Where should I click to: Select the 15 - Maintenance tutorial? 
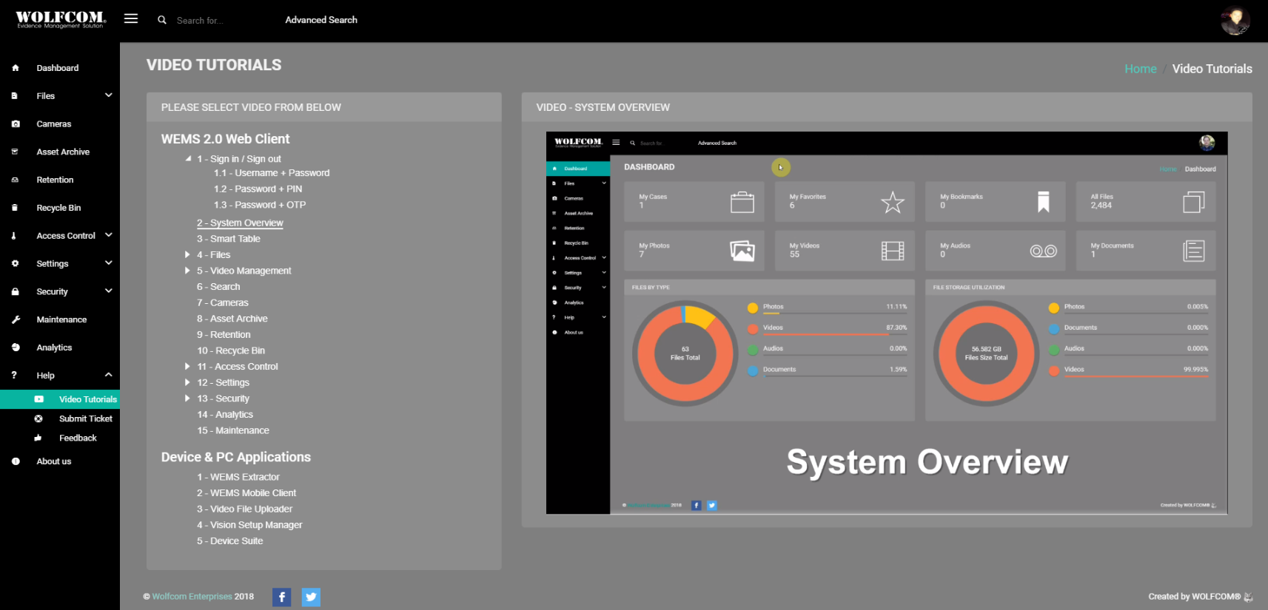[233, 430]
